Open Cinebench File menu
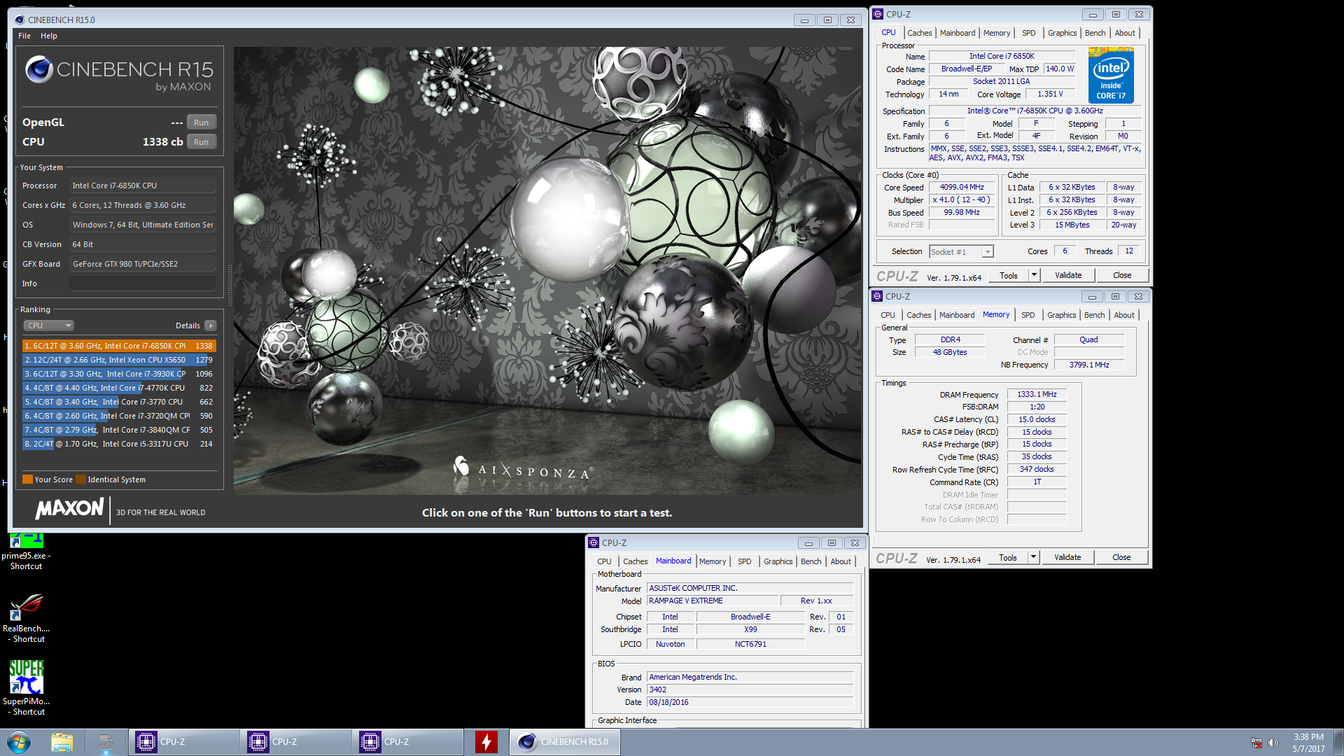 click(24, 36)
